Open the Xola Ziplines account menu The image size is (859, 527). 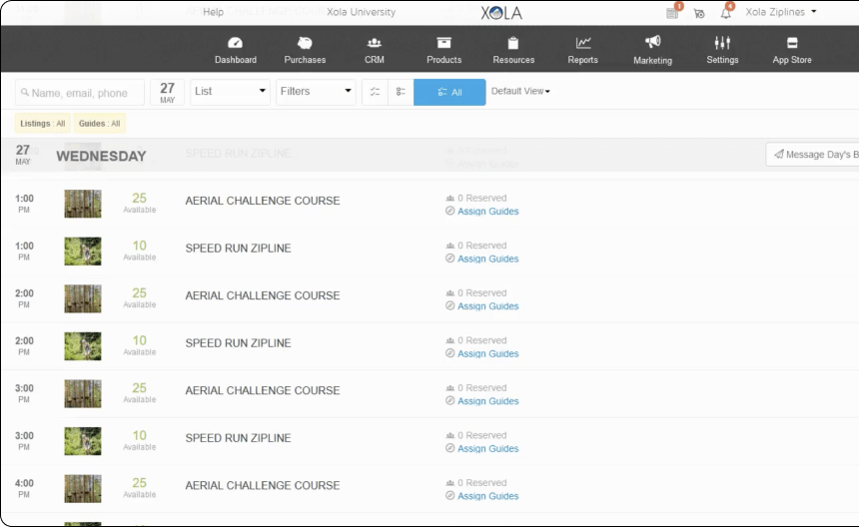pos(781,12)
